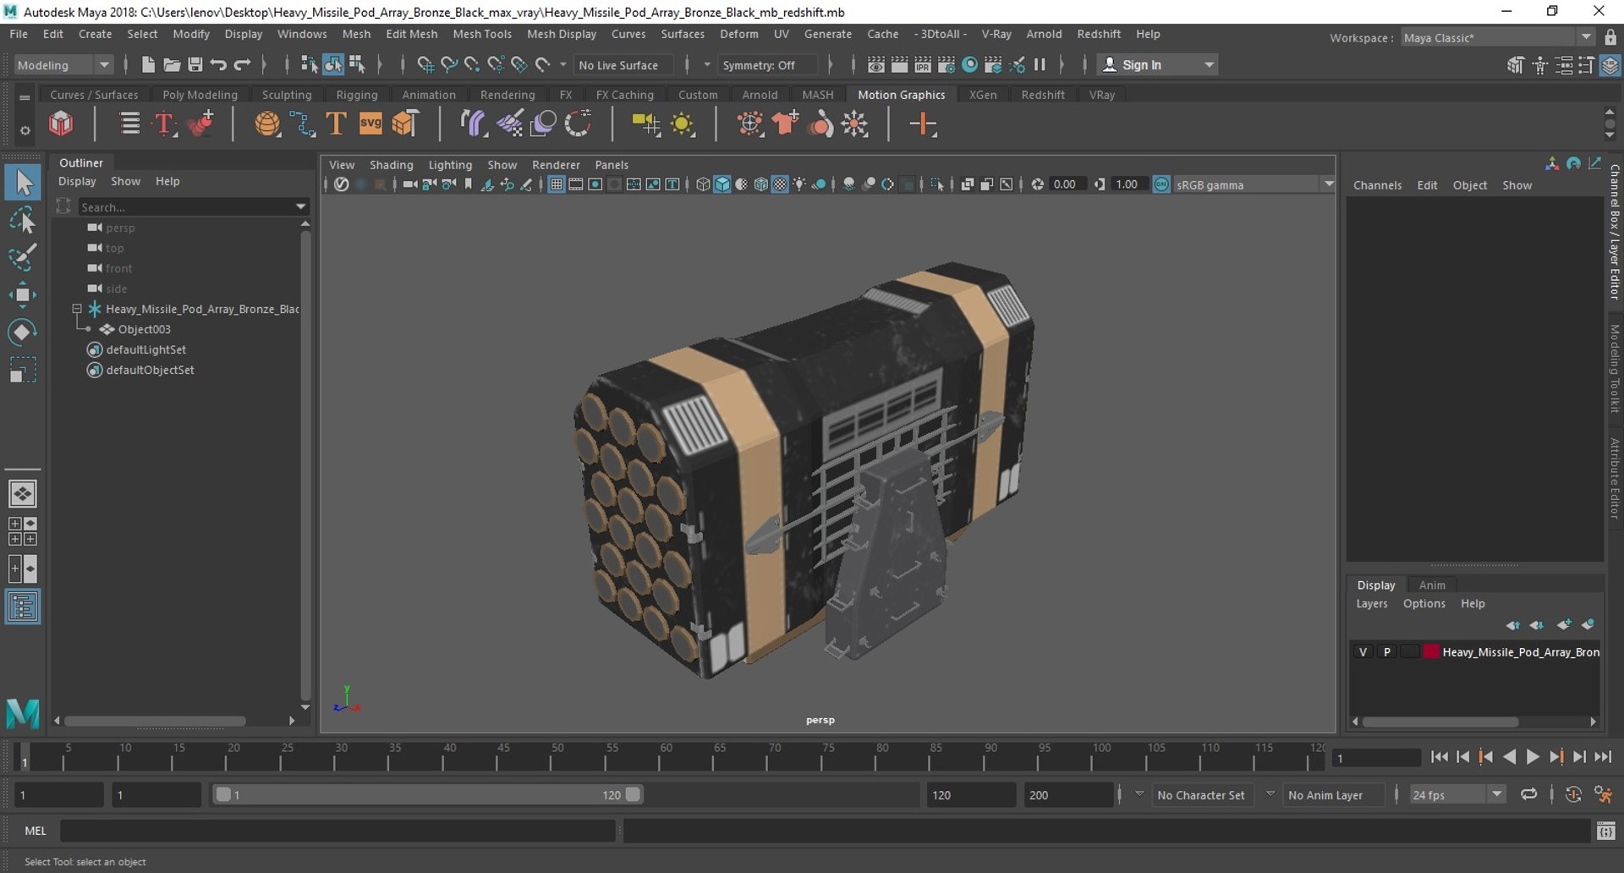Click the red layer color swatch
This screenshot has width=1624, height=873.
point(1431,651)
